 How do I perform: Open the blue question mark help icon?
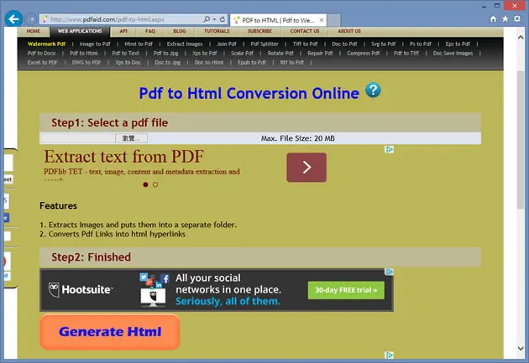[x=373, y=91]
